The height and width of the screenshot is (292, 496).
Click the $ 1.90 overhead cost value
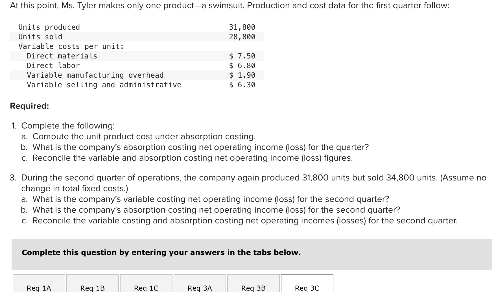[242, 75]
